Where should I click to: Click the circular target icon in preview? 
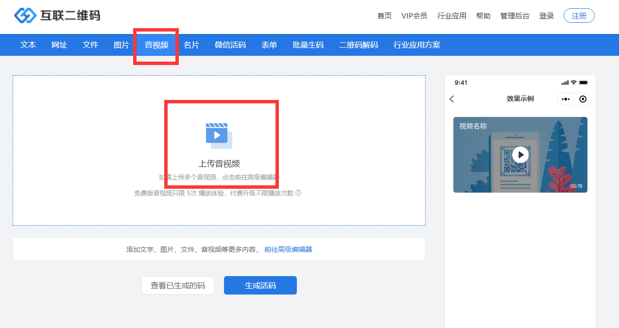tap(583, 99)
